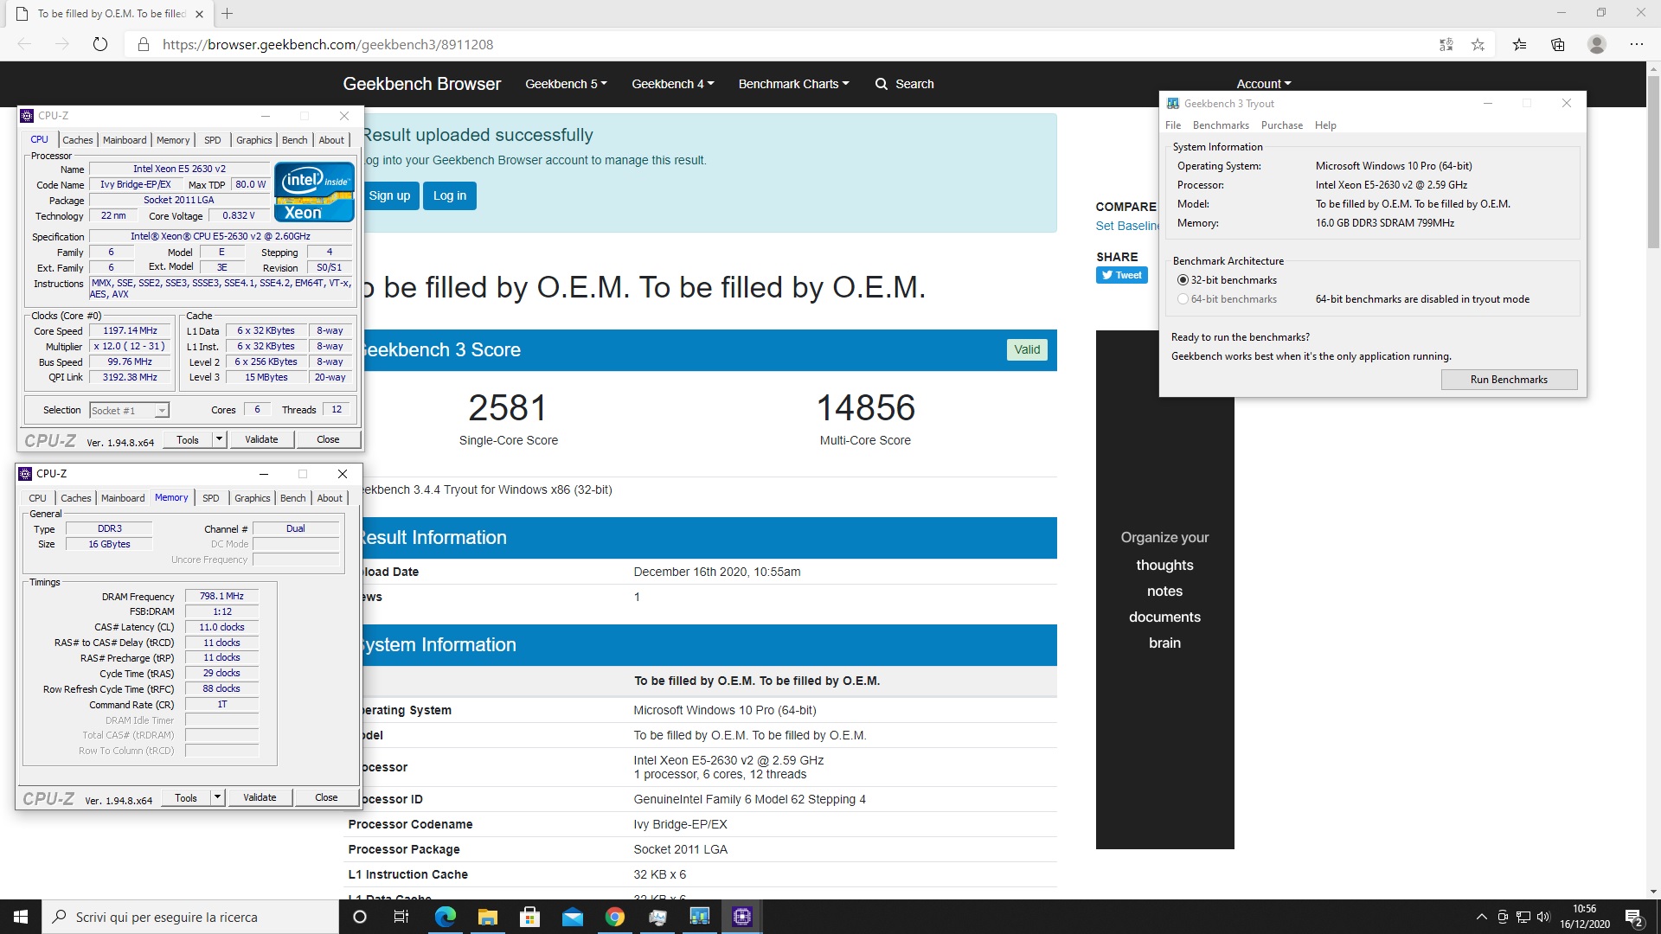This screenshot has height=934, width=1661.
Task: Click the lock icon in the address bar
Action: tap(144, 44)
